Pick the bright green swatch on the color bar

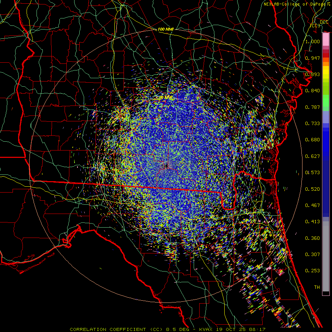coord(326,101)
